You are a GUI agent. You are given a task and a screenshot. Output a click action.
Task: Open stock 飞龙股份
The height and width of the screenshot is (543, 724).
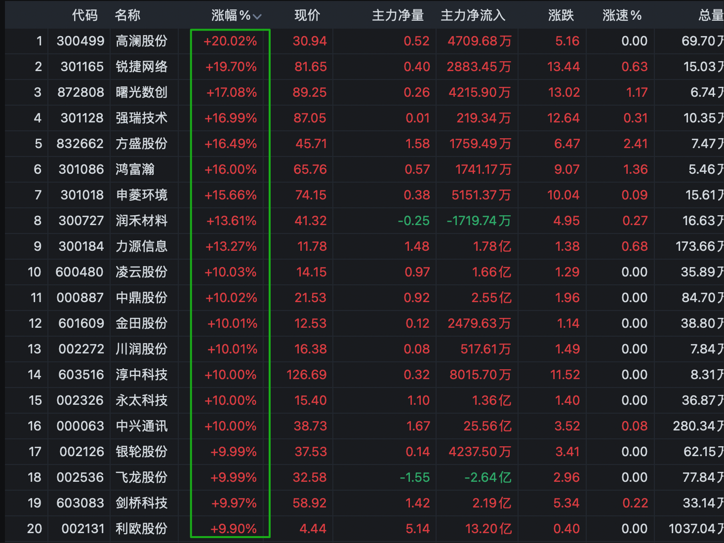(141, 477)
